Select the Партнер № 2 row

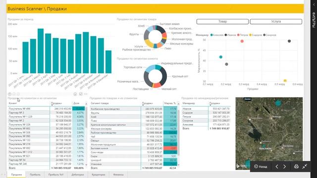(x=47, y=121)
